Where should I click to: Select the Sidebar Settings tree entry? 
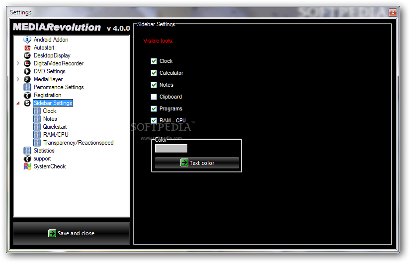coord(53,103)
